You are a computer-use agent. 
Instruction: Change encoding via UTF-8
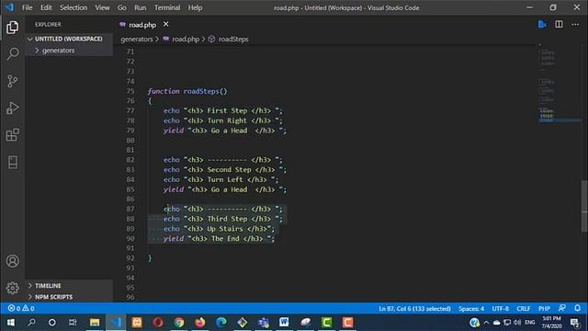pos(500,309)
